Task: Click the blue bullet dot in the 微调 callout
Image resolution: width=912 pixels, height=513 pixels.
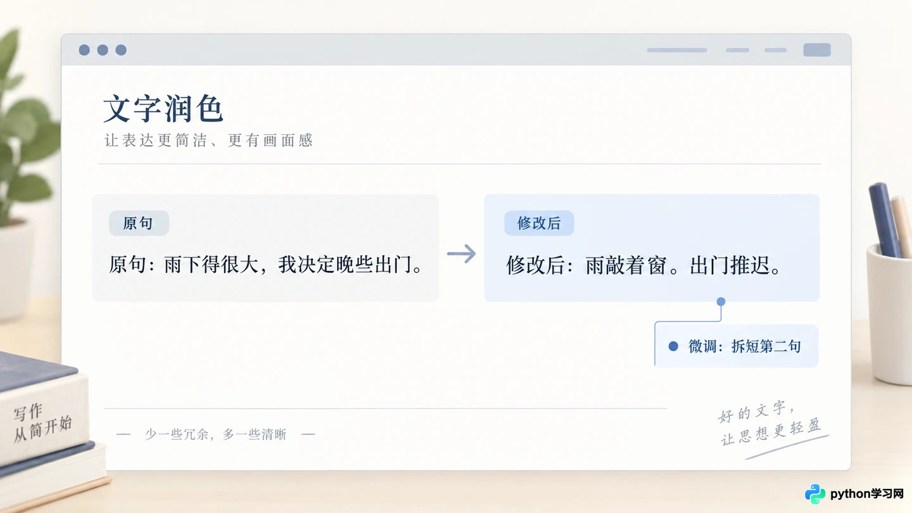Action: coord(673,346)
